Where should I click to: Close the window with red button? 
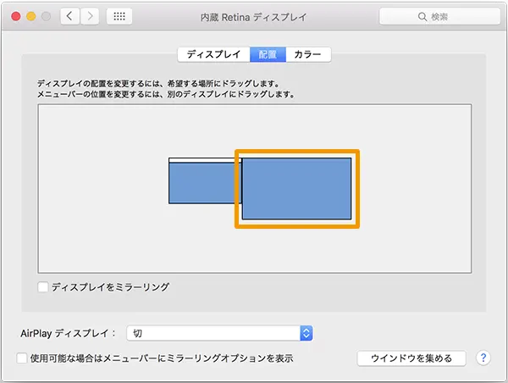(15, 16)
